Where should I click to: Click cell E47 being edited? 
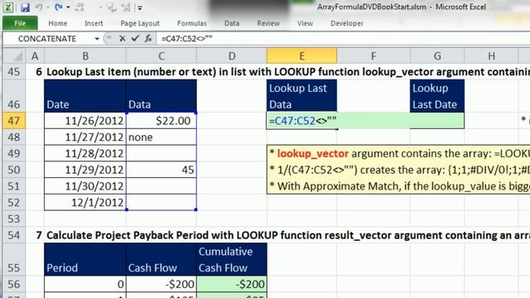(x=301, y=121)
